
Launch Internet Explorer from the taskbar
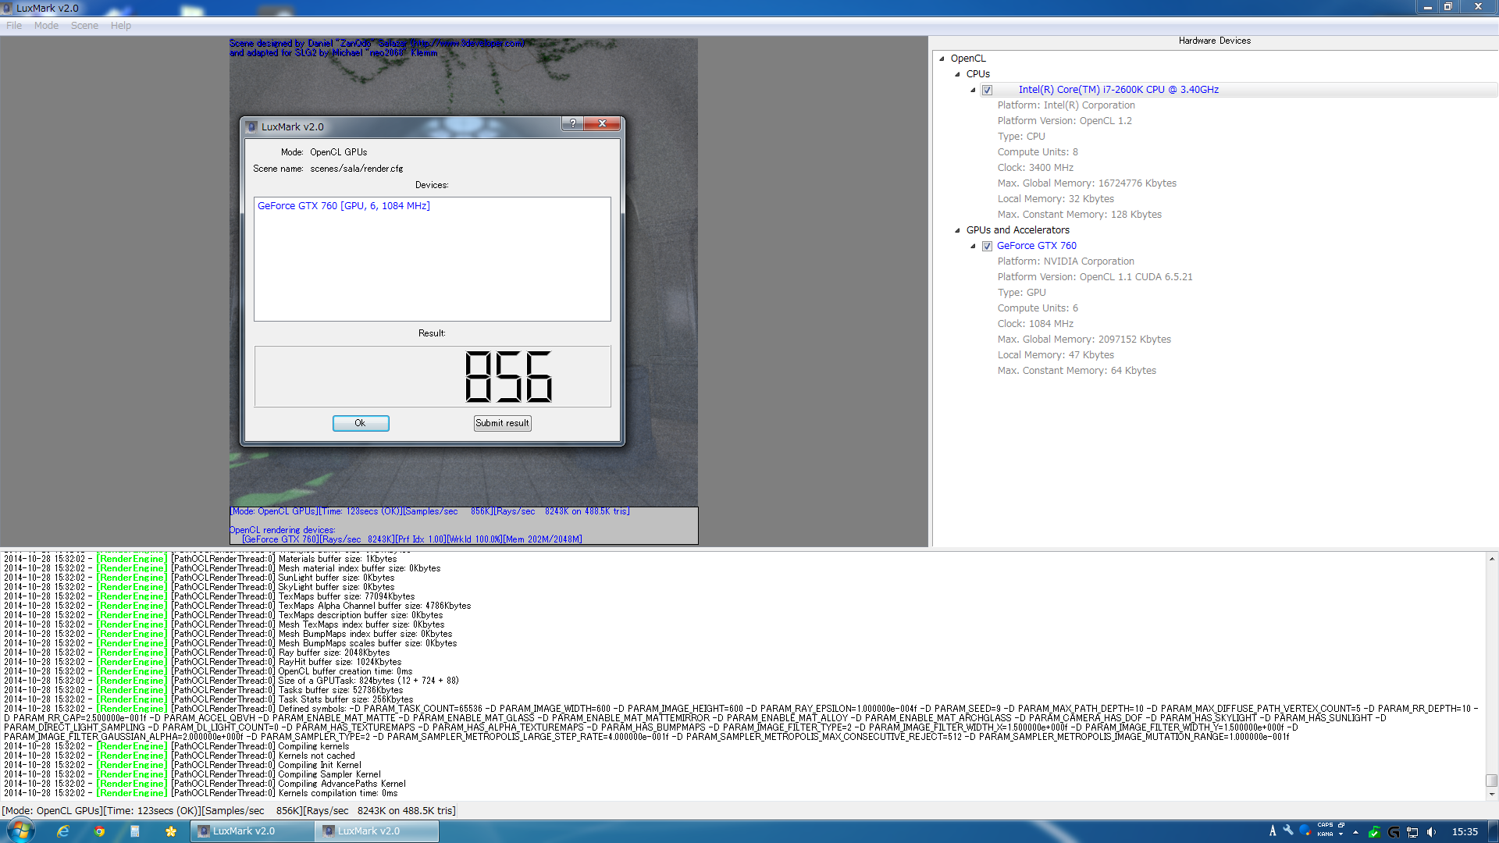(x=63, y=831)
